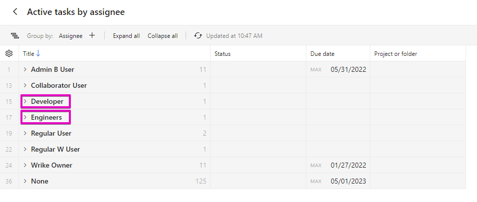Expand the Developer group chevron
The image size is (477, 202).
pyautogui.click(x=25, y=101)
